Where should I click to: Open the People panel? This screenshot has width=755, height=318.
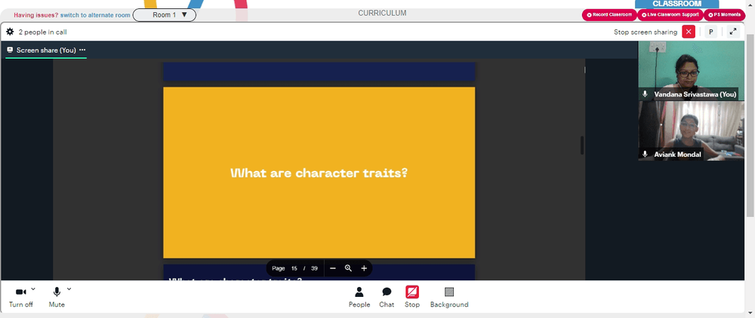359,298
